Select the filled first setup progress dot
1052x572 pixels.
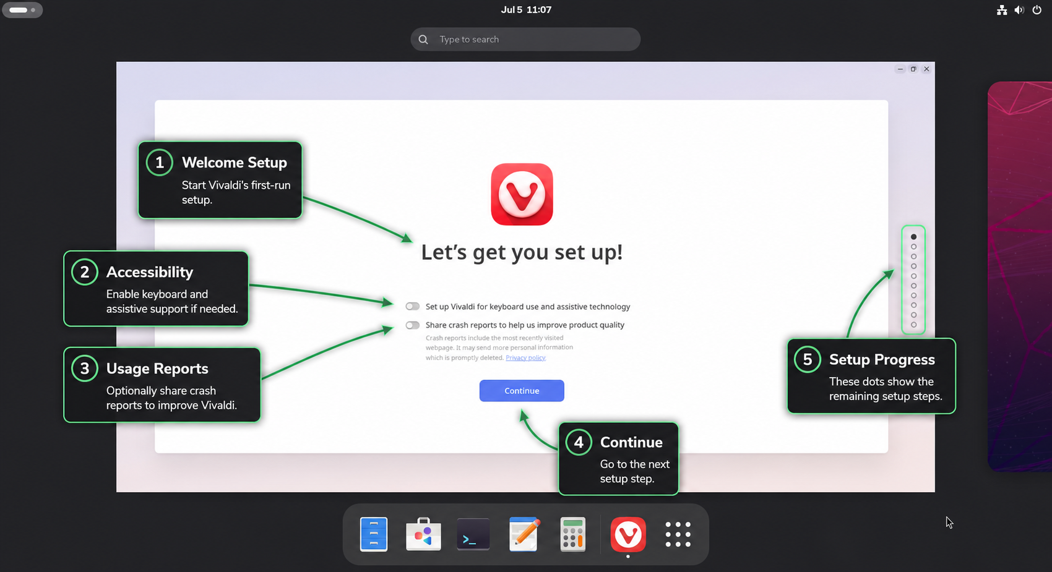[913, 237]
